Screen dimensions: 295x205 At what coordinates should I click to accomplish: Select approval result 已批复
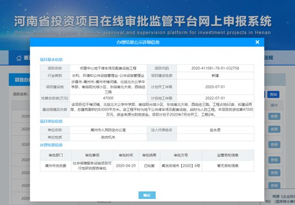149,166
